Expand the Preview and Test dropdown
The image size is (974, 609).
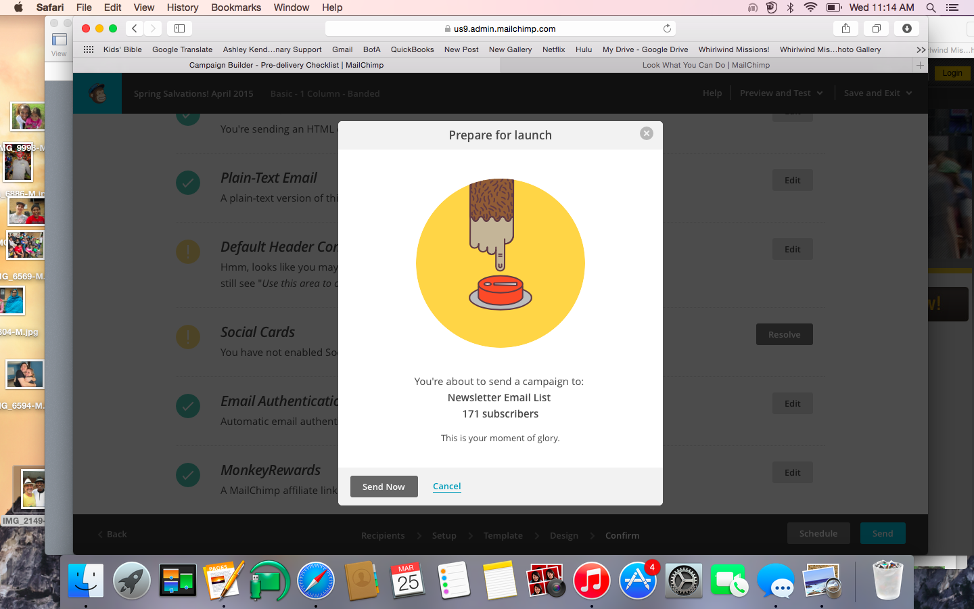click(x=781, y=93)
